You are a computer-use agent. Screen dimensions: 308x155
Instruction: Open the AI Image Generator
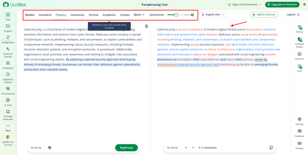8,115
